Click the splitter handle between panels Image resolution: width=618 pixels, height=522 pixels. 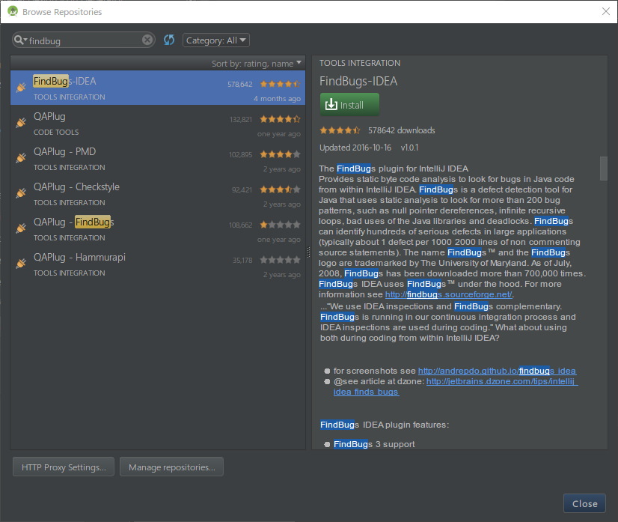(x=308, y=252)
